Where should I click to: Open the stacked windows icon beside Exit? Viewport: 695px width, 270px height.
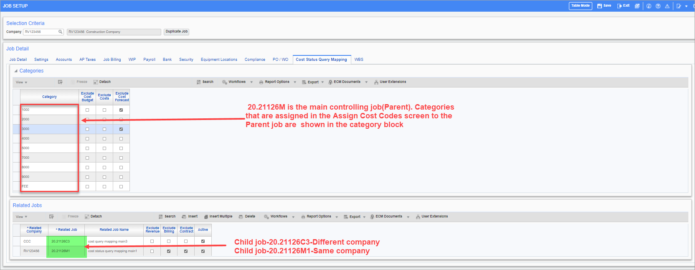pos(637,6)
